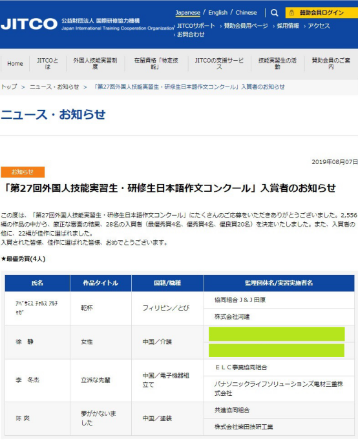Select Japanese language link
The height and width of the screenshot is (441, 358).
click(188, 13)
